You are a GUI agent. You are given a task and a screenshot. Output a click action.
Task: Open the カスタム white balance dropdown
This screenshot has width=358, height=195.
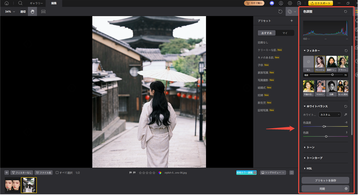tap(330, 114)
